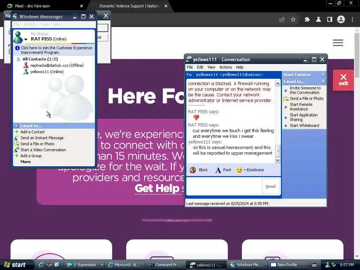Collapse the Messenger 'I want to...' panel
This screenshot has height=270, width=360.
[x=16, y=126]
